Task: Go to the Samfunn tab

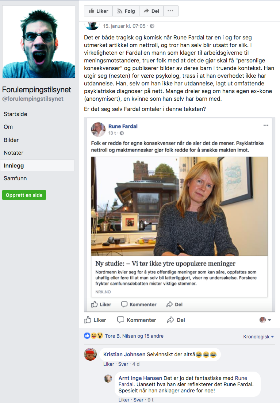Action: click(x=15, y=179)
